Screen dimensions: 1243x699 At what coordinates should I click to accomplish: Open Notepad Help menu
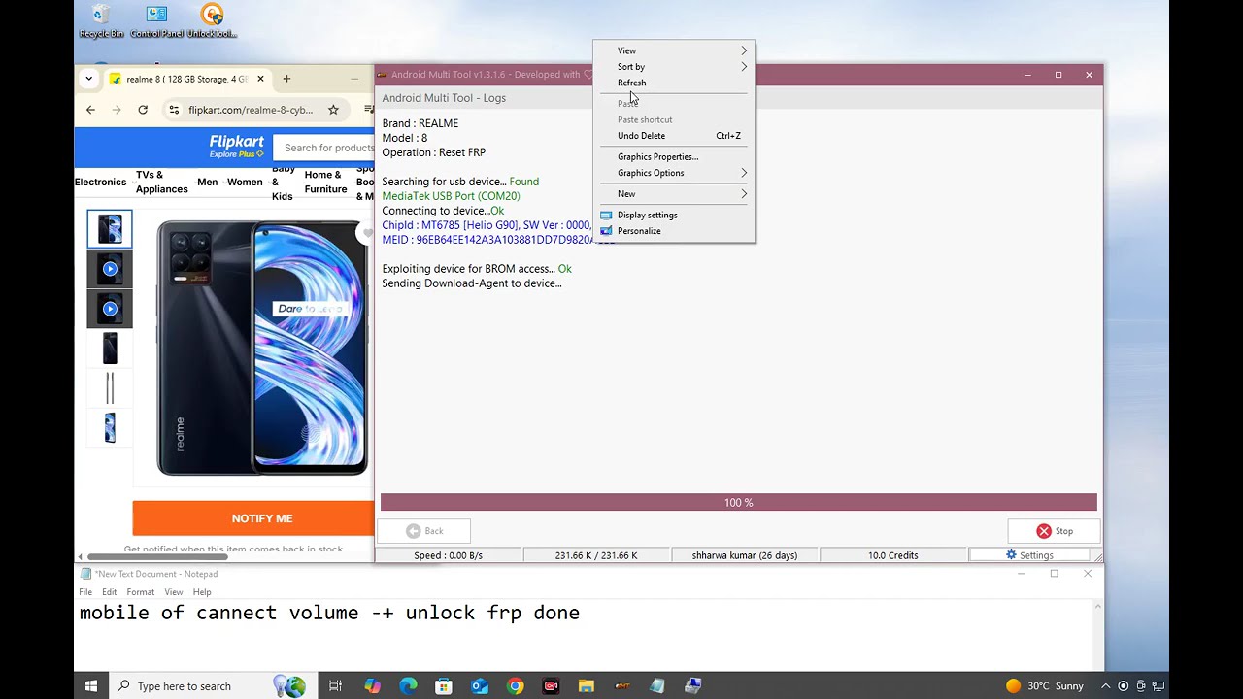[x=202, y=592]
